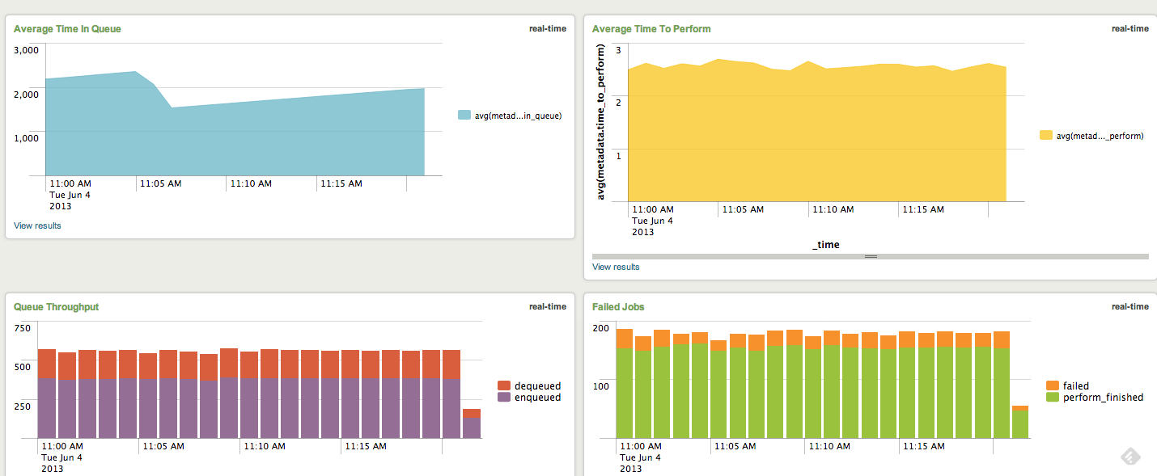Open View results under Average Time To Perform
1157x476 pixels.
(616, 267)
